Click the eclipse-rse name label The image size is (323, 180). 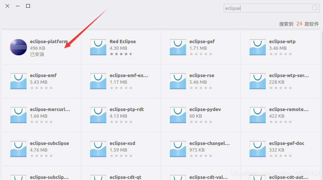pyautogui.click(x=202, y=76)
